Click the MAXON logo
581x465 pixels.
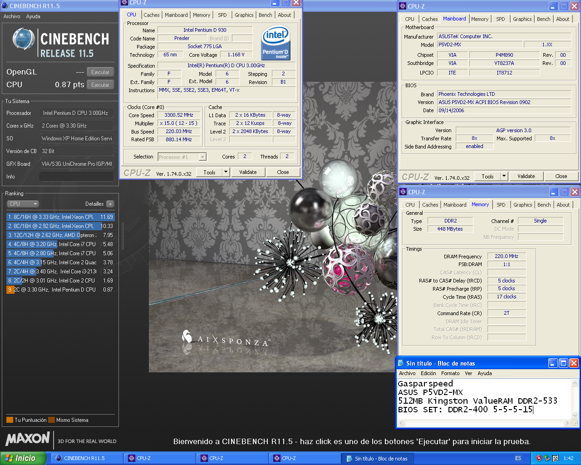(28, 439)
